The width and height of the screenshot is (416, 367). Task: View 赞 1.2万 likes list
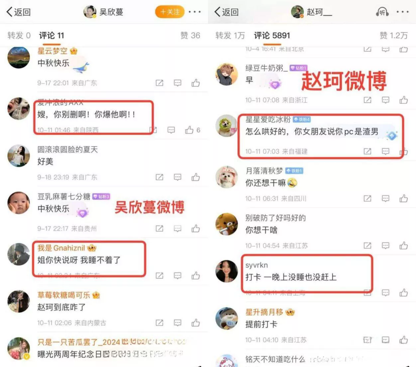click(x=394, y=35)
